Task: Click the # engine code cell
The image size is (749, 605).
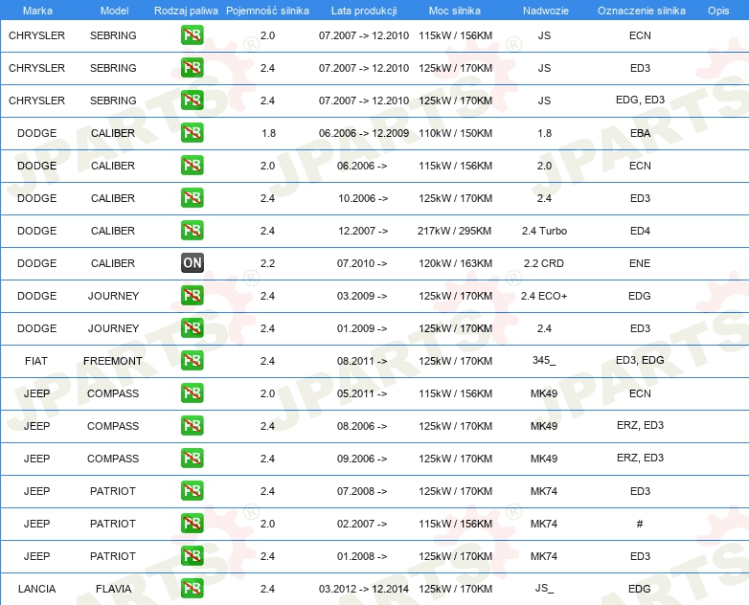Action: pyautogui.click(x=640, y=524)
